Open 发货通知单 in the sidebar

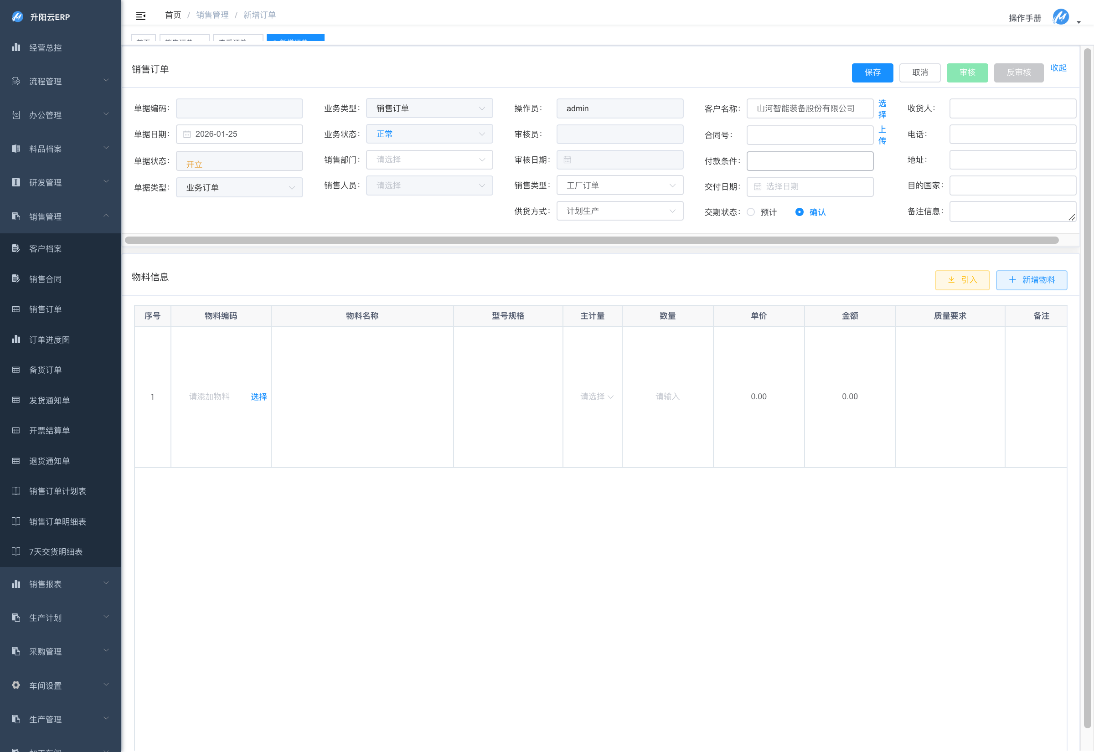click(50, 400)
